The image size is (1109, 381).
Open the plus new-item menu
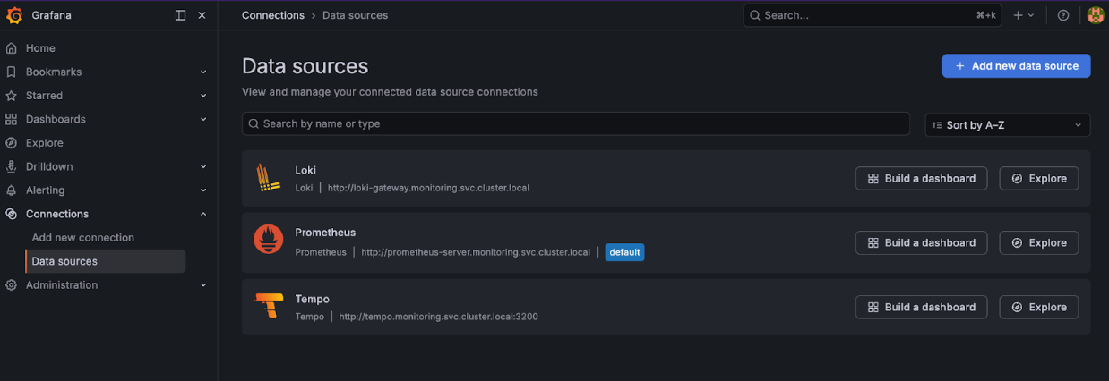(1023, 15)
